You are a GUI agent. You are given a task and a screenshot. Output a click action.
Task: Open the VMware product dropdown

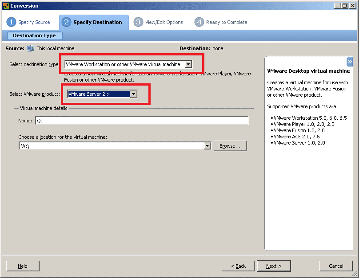click(x=133, y=94)
